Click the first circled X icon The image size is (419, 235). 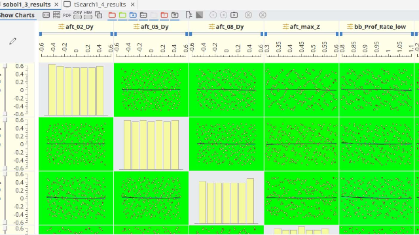[x=249, y=15]
